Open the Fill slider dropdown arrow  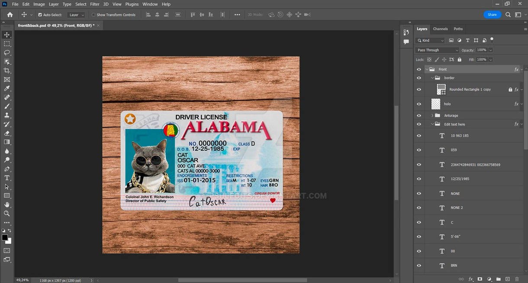(490, 60)
